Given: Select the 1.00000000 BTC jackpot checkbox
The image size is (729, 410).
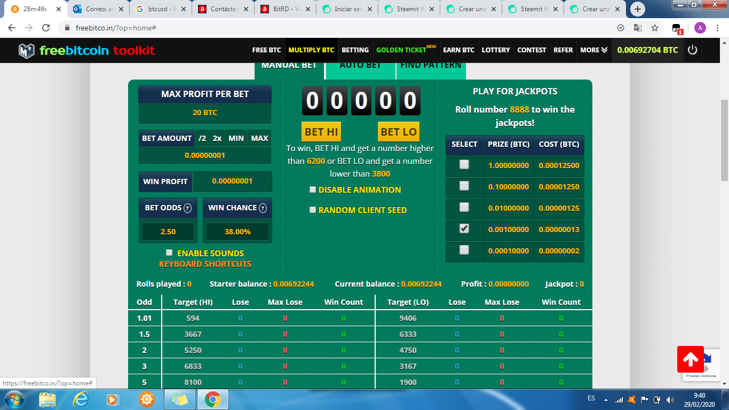Looking at the screenshot, I should pos(464,164).
